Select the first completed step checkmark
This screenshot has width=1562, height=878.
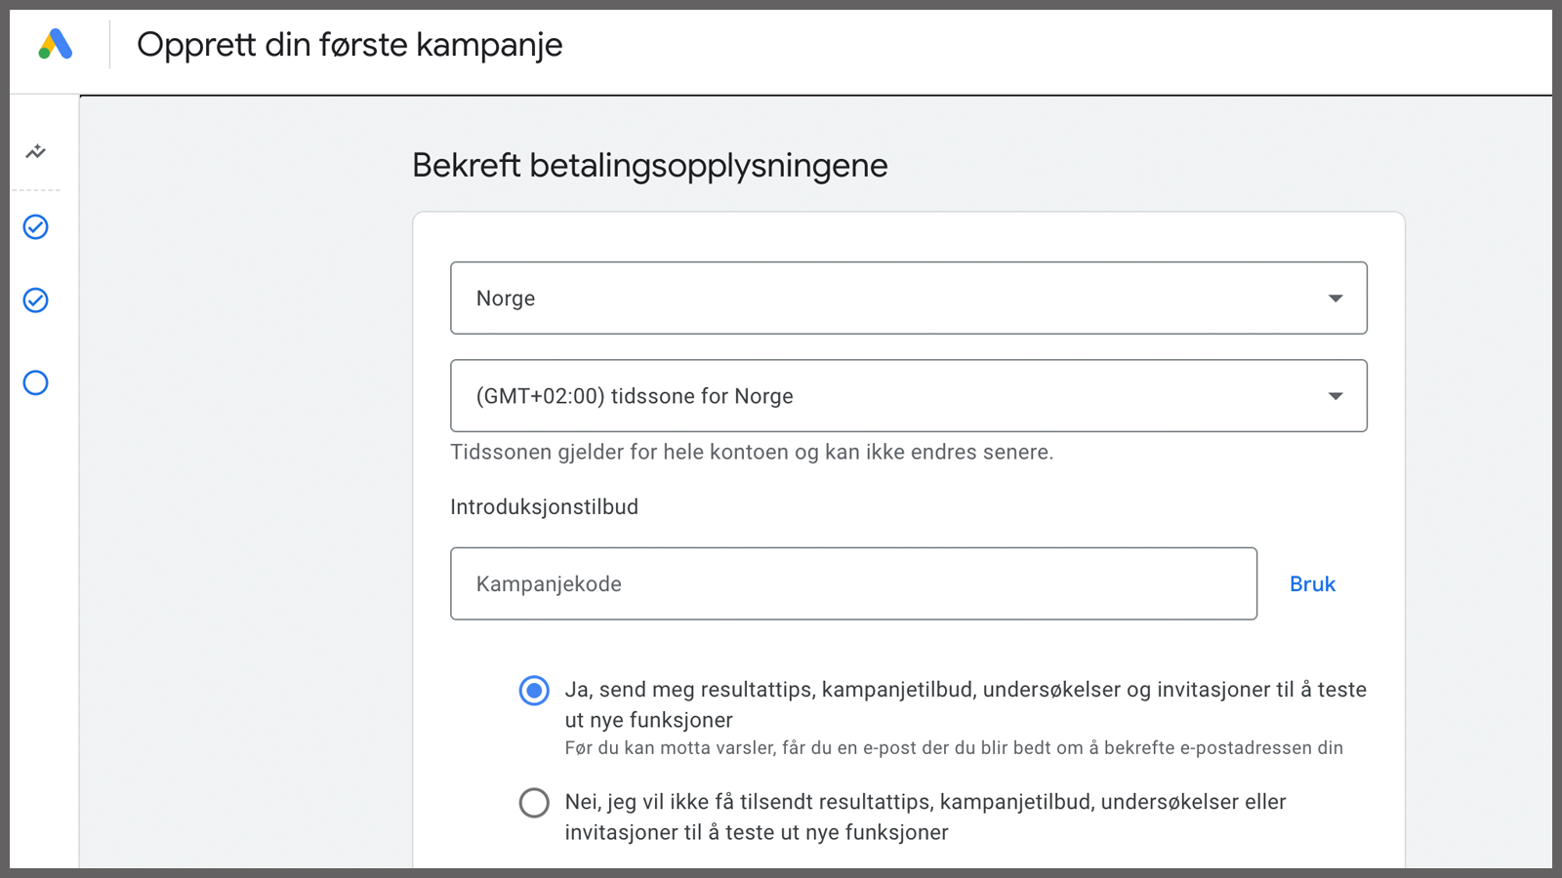pyautogui.click(x=36, y=227)
